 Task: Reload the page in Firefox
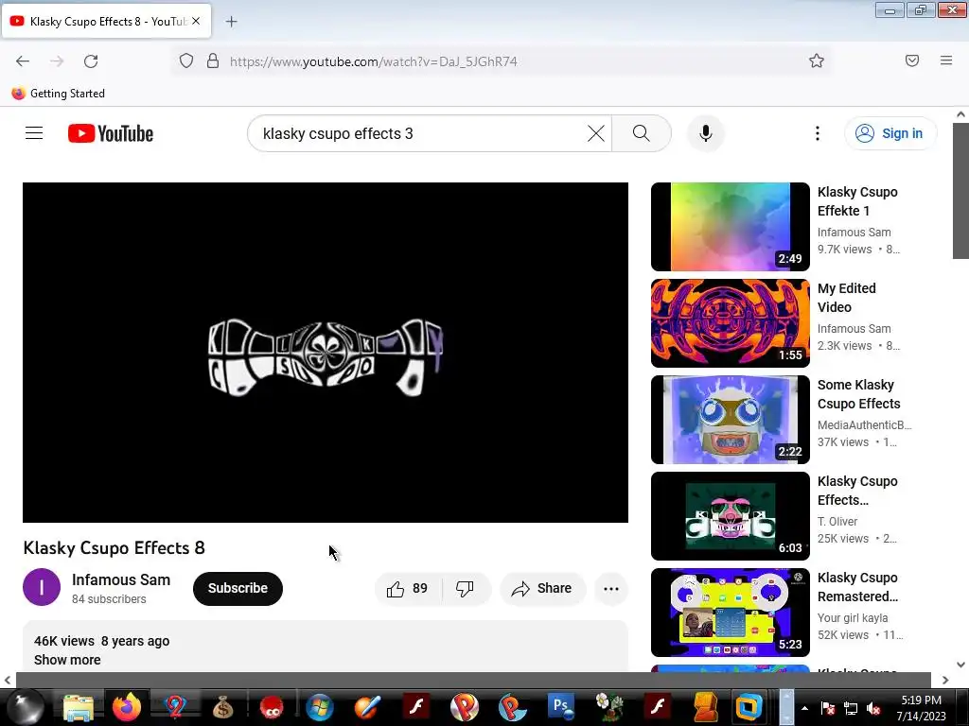(x=91, y=61)
